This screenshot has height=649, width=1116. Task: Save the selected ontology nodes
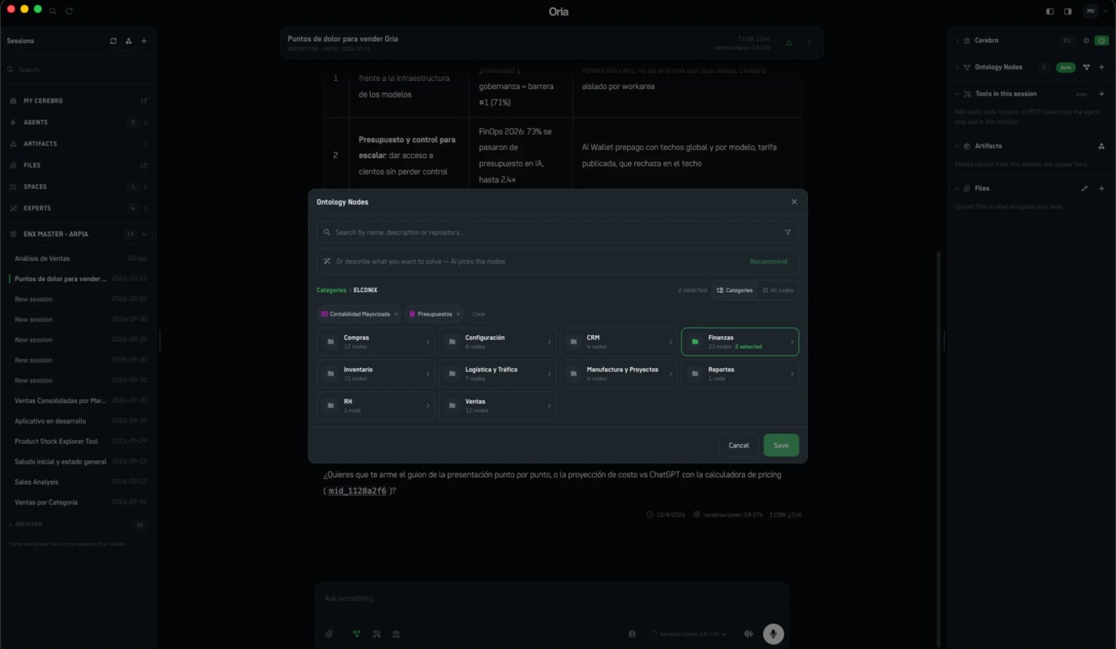click(781, 445)
